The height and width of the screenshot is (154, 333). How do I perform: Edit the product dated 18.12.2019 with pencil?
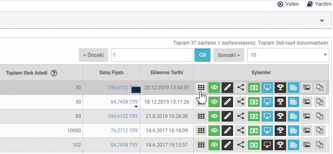click(x=227, y=102)
